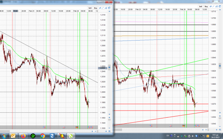Zoom out time axis on left chart
Viewport: 223px width, 139px height.
(96, 131)
